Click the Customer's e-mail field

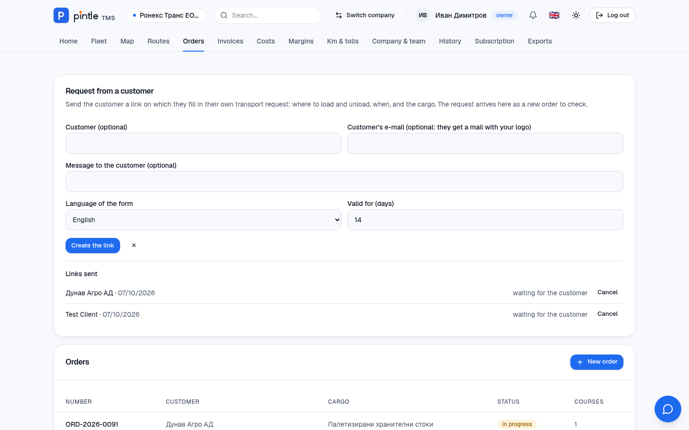click(485, 143)
